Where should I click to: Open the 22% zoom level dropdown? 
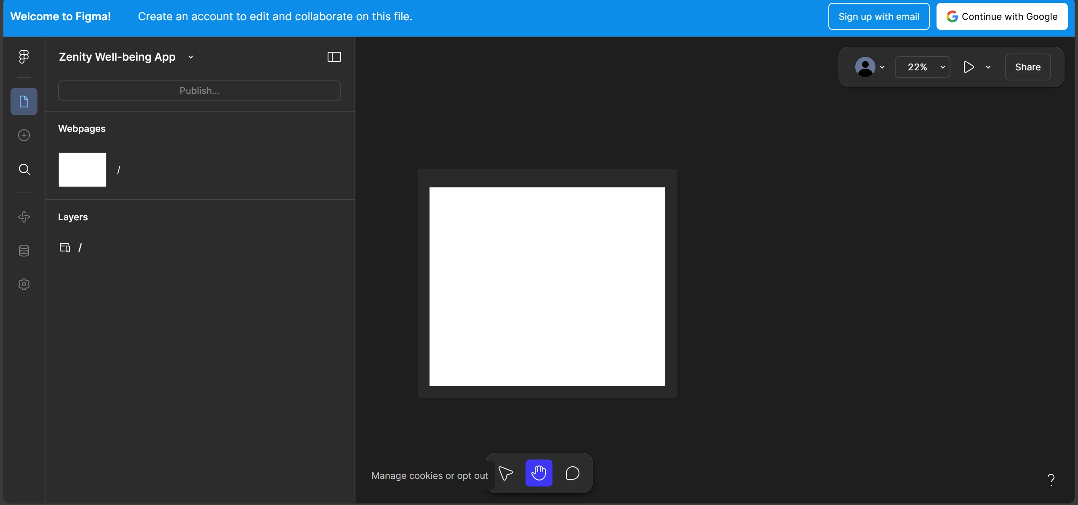click(922, 67)
